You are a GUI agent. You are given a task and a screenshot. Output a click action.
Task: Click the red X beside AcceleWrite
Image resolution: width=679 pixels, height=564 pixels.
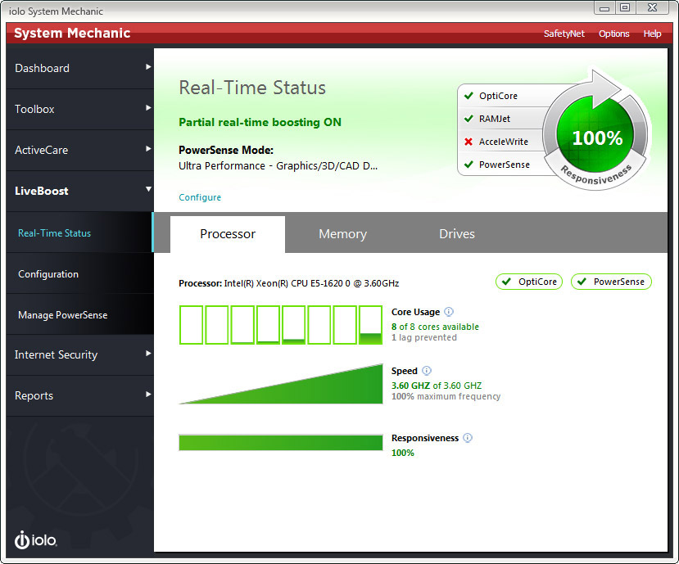click(x=469, y=142)
